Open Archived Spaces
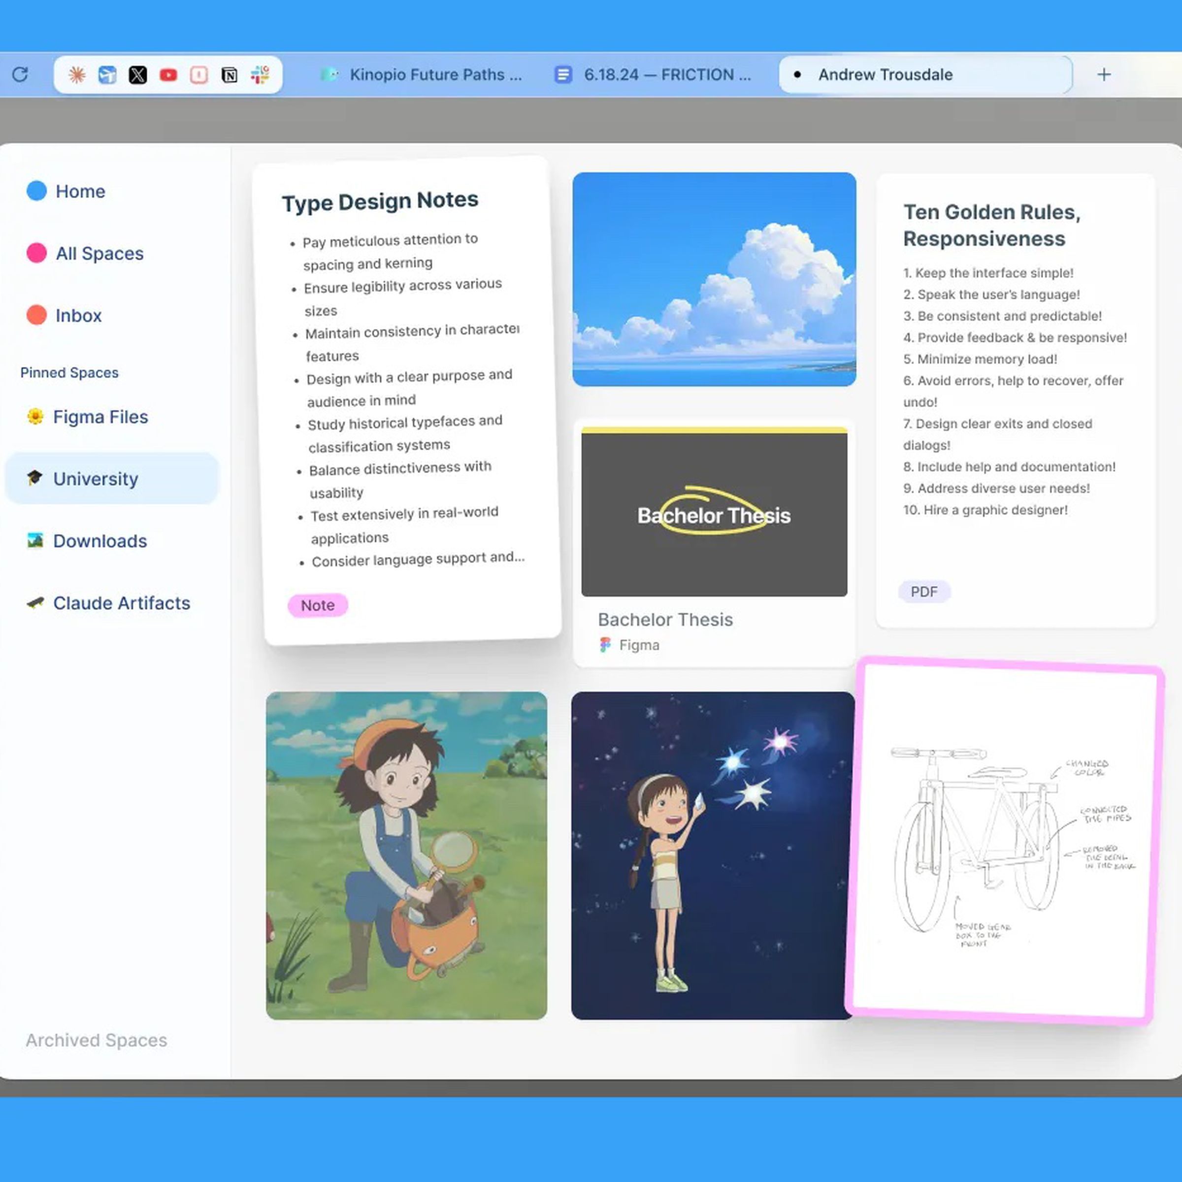The height and width of the screenshot is (1182, 1182). [96, 1040]
